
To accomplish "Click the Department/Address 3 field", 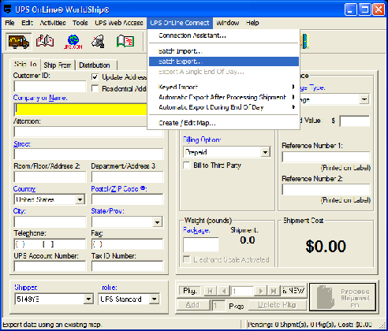I will pos(127,177).
